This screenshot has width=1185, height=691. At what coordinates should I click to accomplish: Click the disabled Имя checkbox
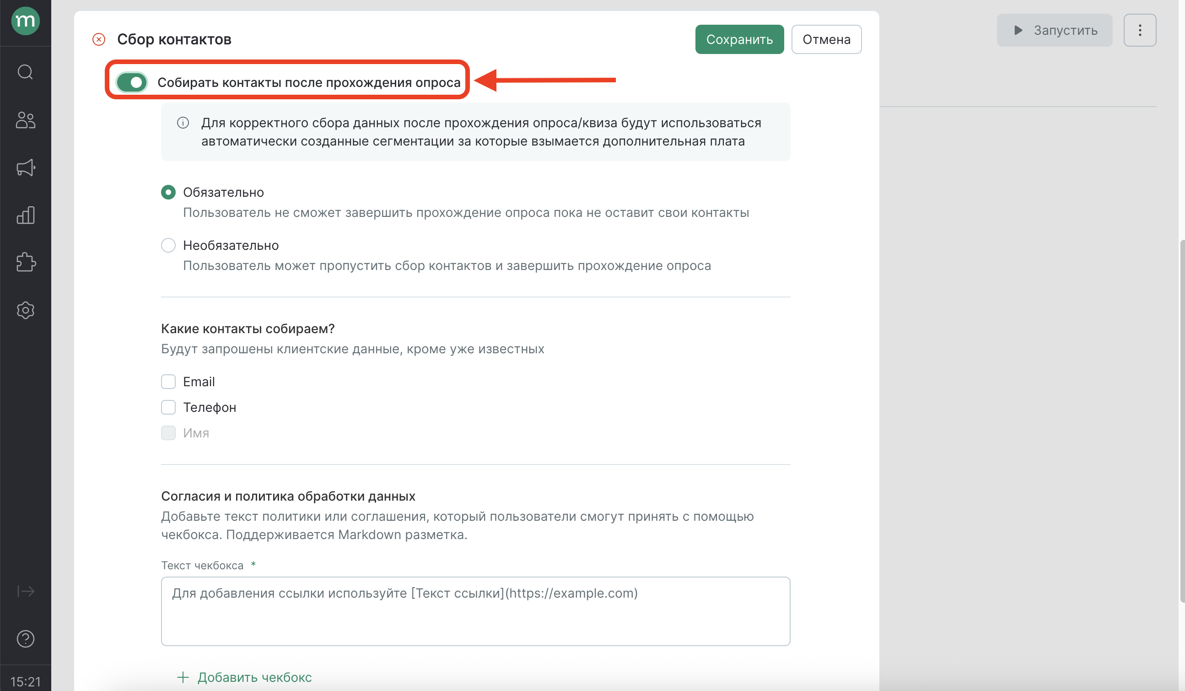point(168,432)
